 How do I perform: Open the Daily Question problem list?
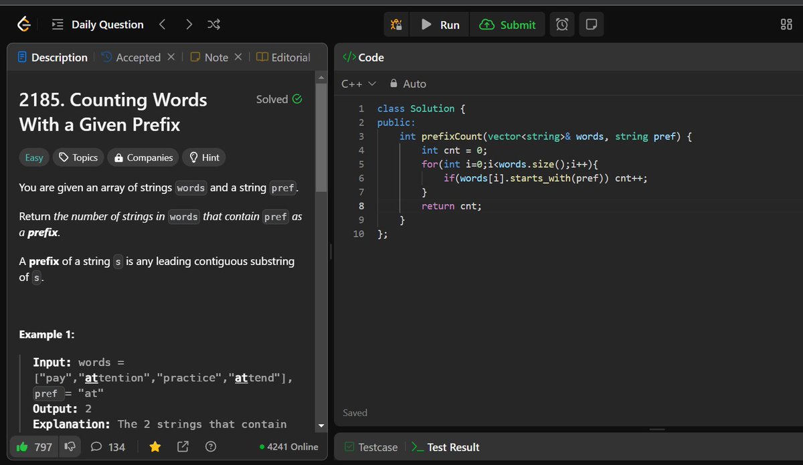pos(98,25)
